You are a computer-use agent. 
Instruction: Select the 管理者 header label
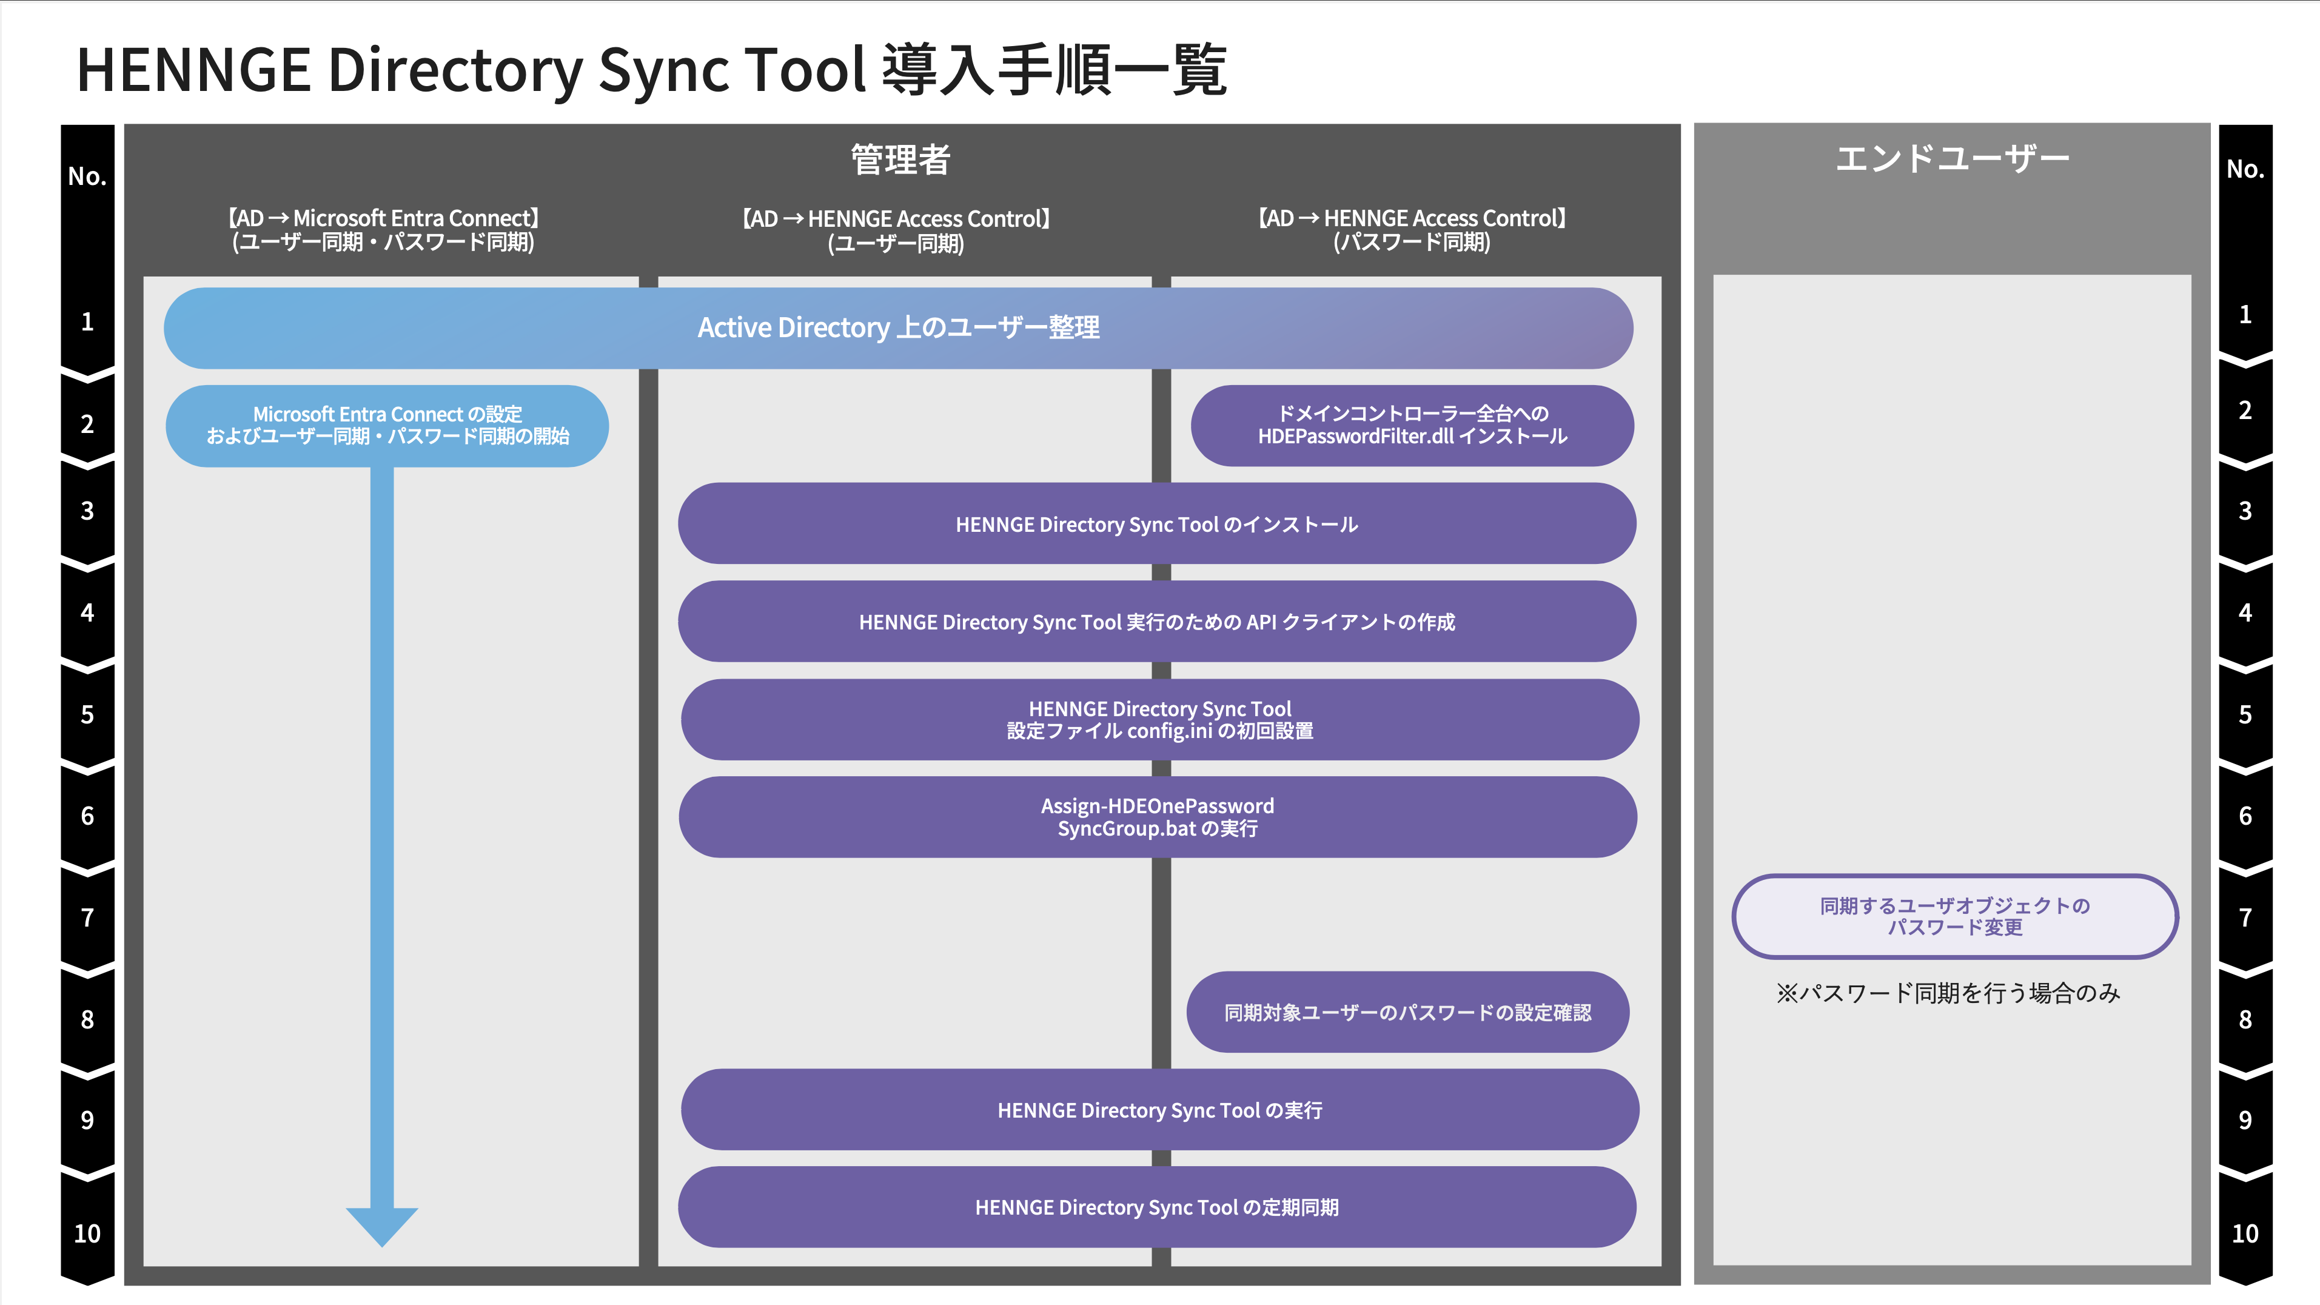coord(900,159)
